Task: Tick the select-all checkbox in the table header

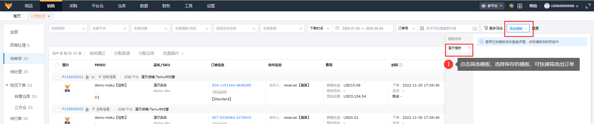Action: pos(57,65)
